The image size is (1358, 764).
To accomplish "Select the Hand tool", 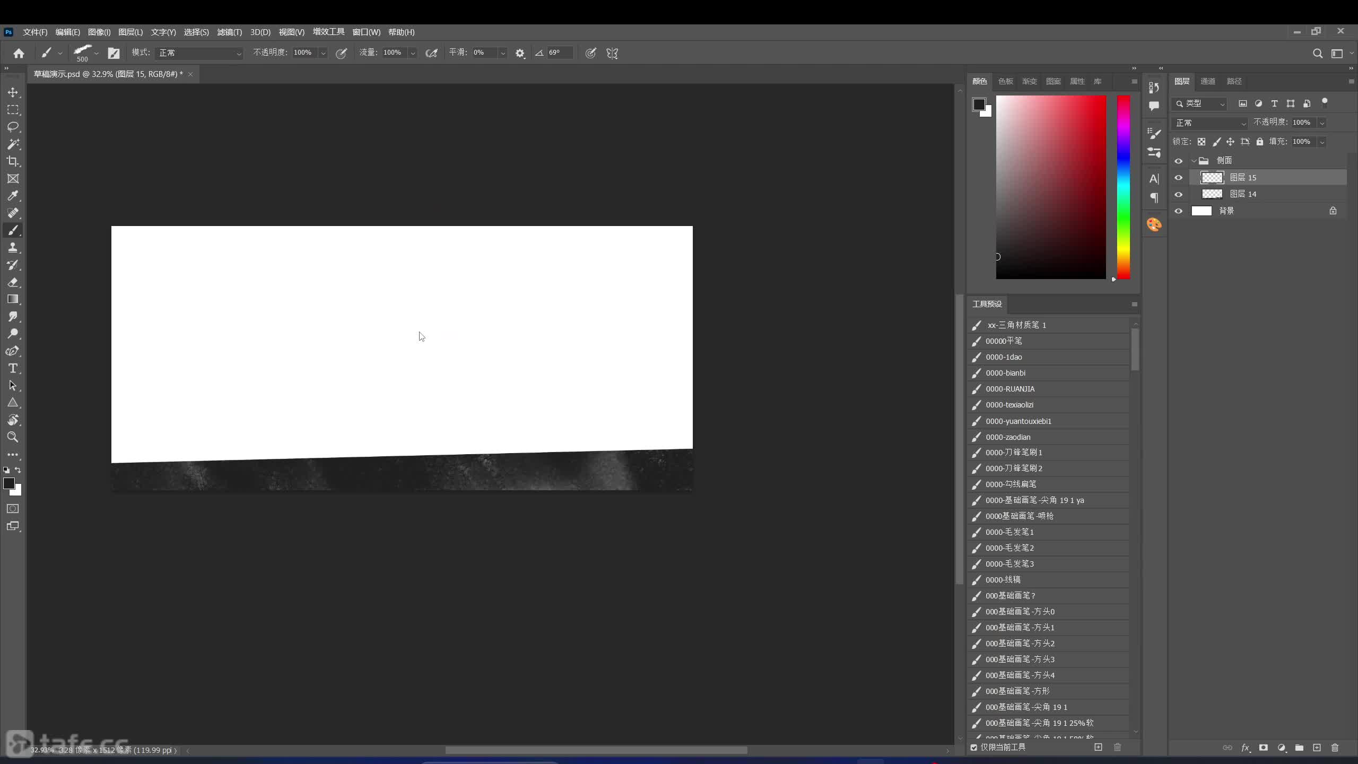I will [13, 420].
